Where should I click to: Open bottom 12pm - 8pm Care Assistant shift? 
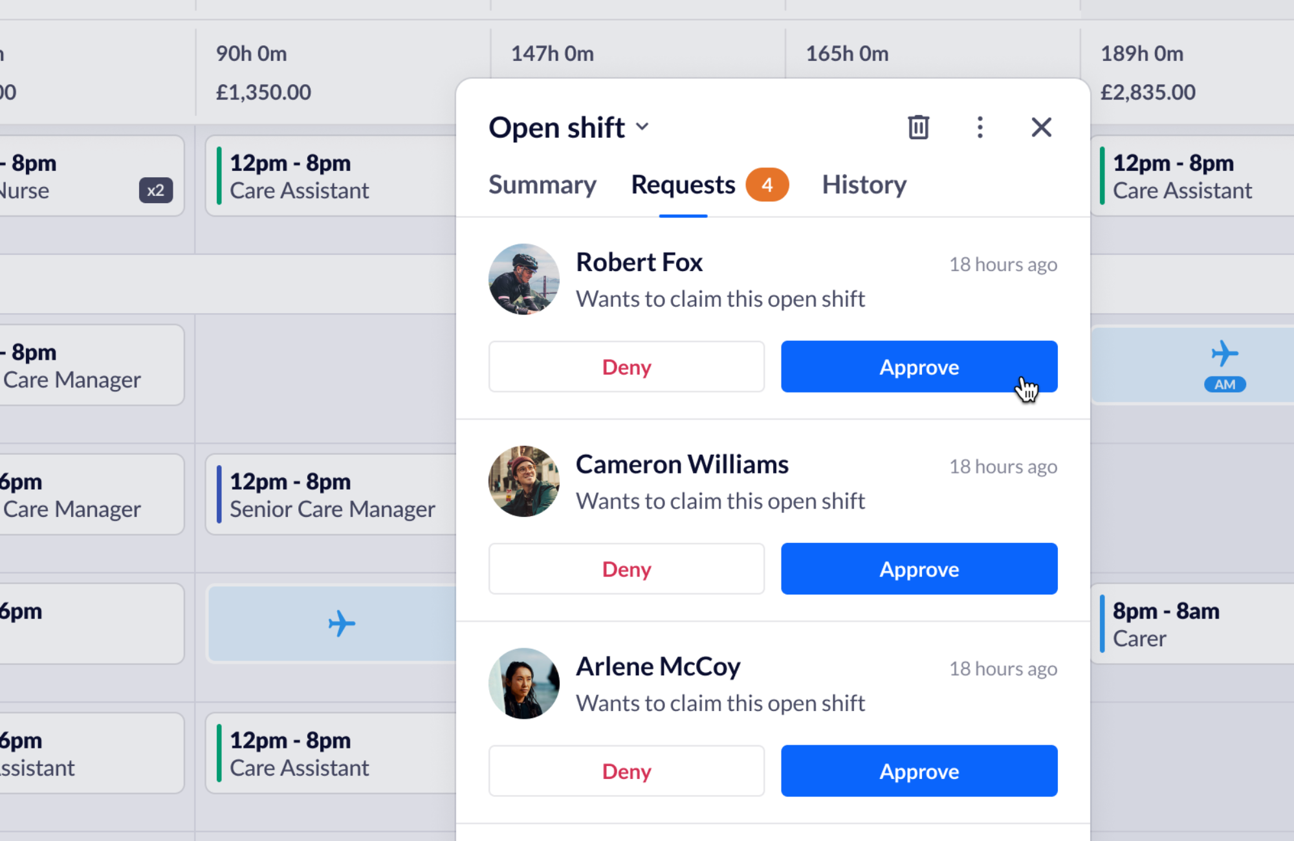[x=331, y=754]
